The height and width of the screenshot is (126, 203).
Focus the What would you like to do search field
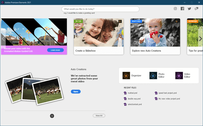click(x=100, y=9)
